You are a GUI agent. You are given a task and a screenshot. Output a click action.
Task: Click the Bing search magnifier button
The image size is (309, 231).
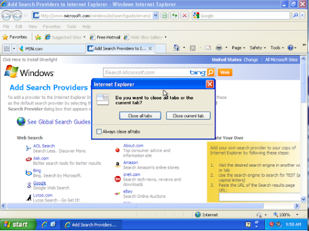pyautogui.click(x=211, y=72)
